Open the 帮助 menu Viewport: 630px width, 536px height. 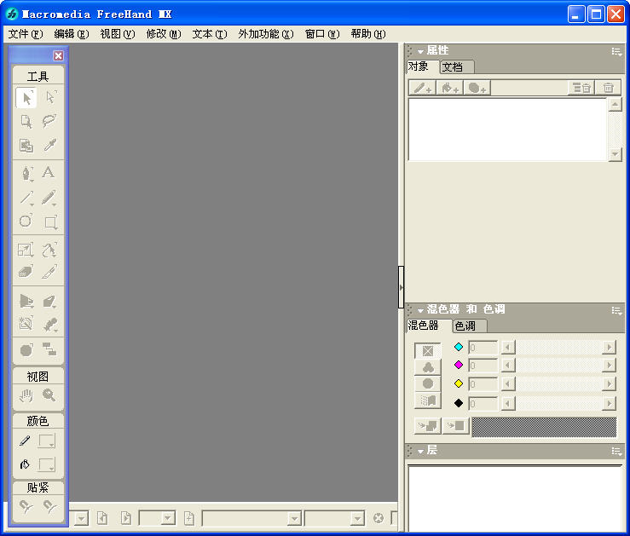[368, 34]
